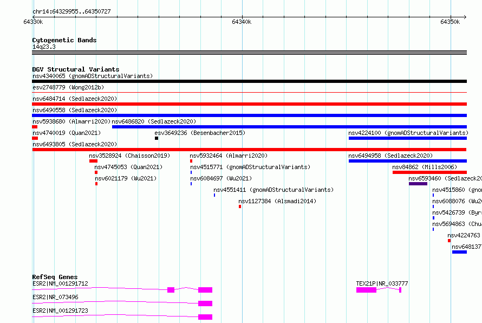Click the magenta ESR2 NM_001291723 exon block
This screenshot has height=323, width=482.
[x=205, y=317]
